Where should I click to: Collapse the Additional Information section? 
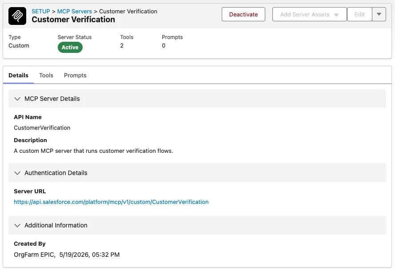(x=197, y=225)
